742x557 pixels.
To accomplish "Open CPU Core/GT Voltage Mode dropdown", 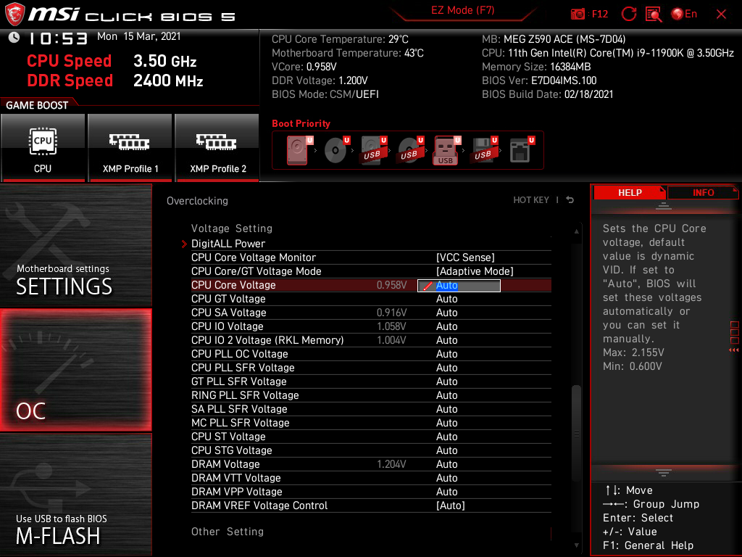I will pos(475,271).
